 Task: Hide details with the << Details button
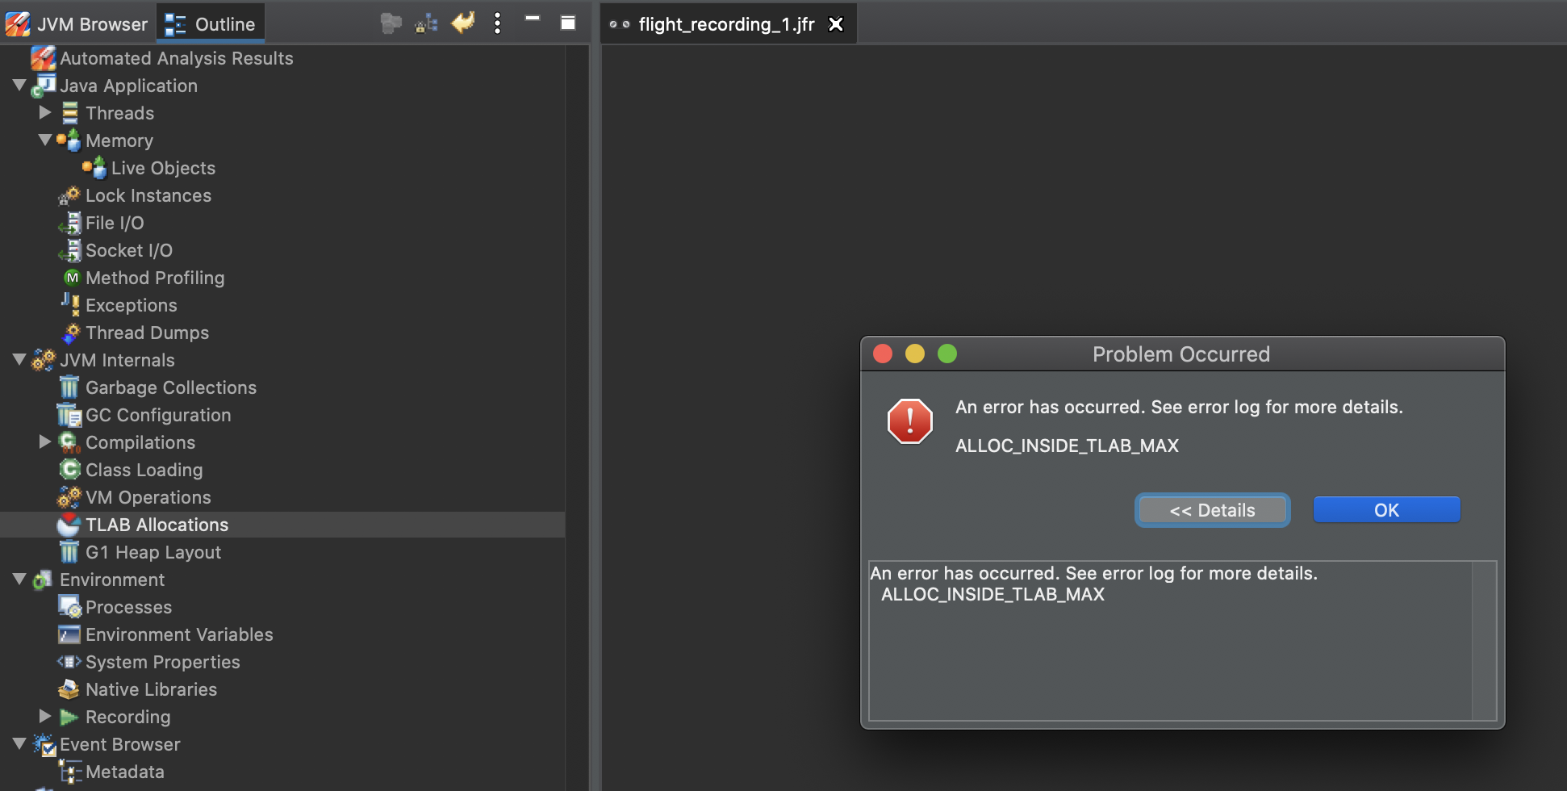(x=1212, y=510)
